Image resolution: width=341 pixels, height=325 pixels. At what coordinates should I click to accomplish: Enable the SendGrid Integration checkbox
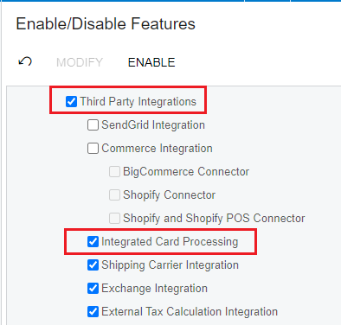[93, 125]
